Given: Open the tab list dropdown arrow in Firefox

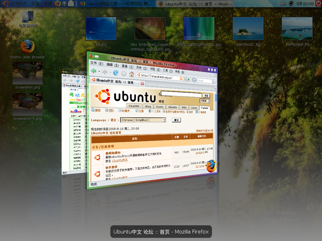Looking at the screenshot, I should [215, 88].
